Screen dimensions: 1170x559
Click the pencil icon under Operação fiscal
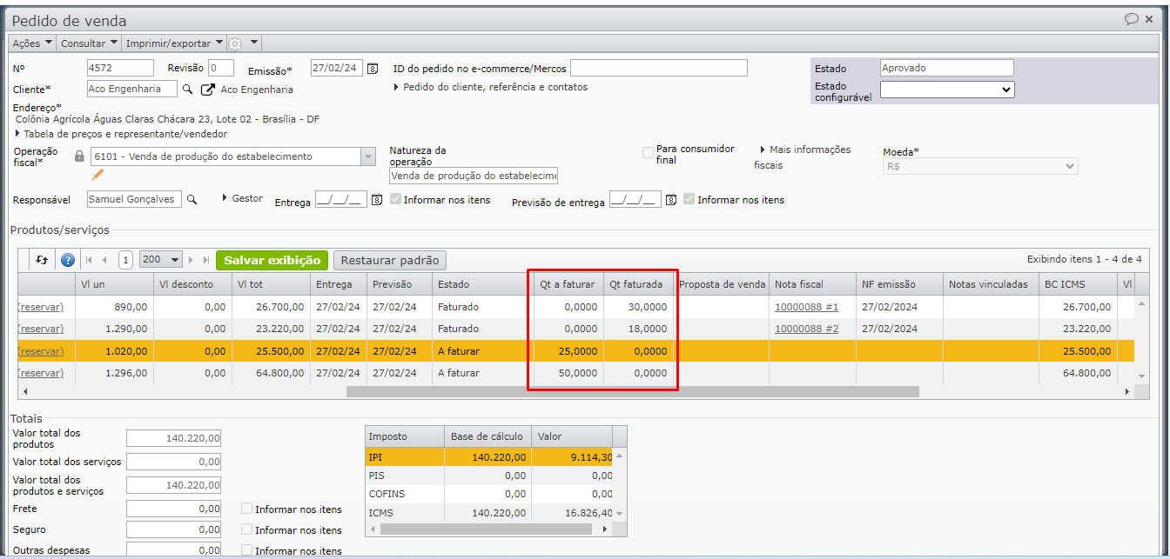(x=97, y=174)
